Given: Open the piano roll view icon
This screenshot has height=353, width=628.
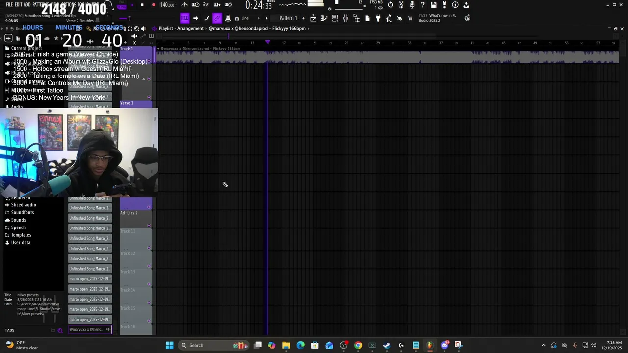Looking at the screenshot, I should coord(324,18).
